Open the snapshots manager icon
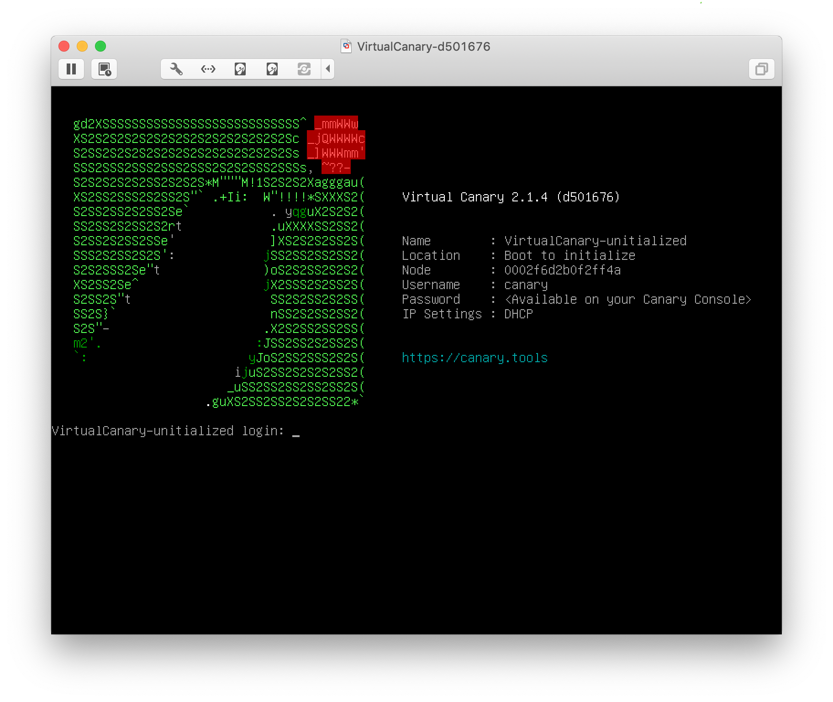The height and width of the screenshot is (702, 833). click(x=105, y=69)
